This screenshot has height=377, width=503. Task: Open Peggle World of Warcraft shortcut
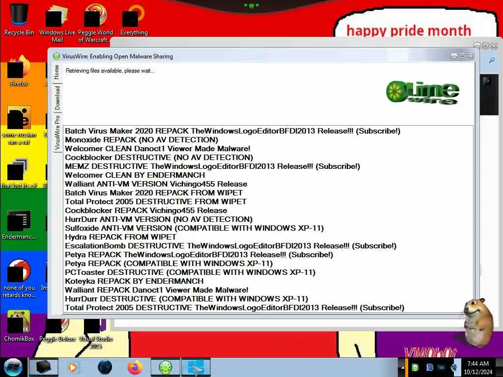95,23
